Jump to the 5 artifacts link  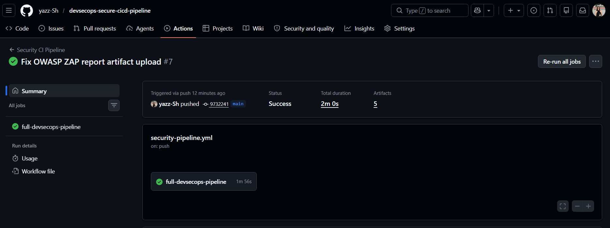pyautogui.click(x=375, y=104)
